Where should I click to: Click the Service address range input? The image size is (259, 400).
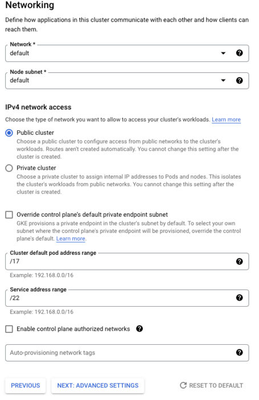pyautogui.click(x=127, y=298)
